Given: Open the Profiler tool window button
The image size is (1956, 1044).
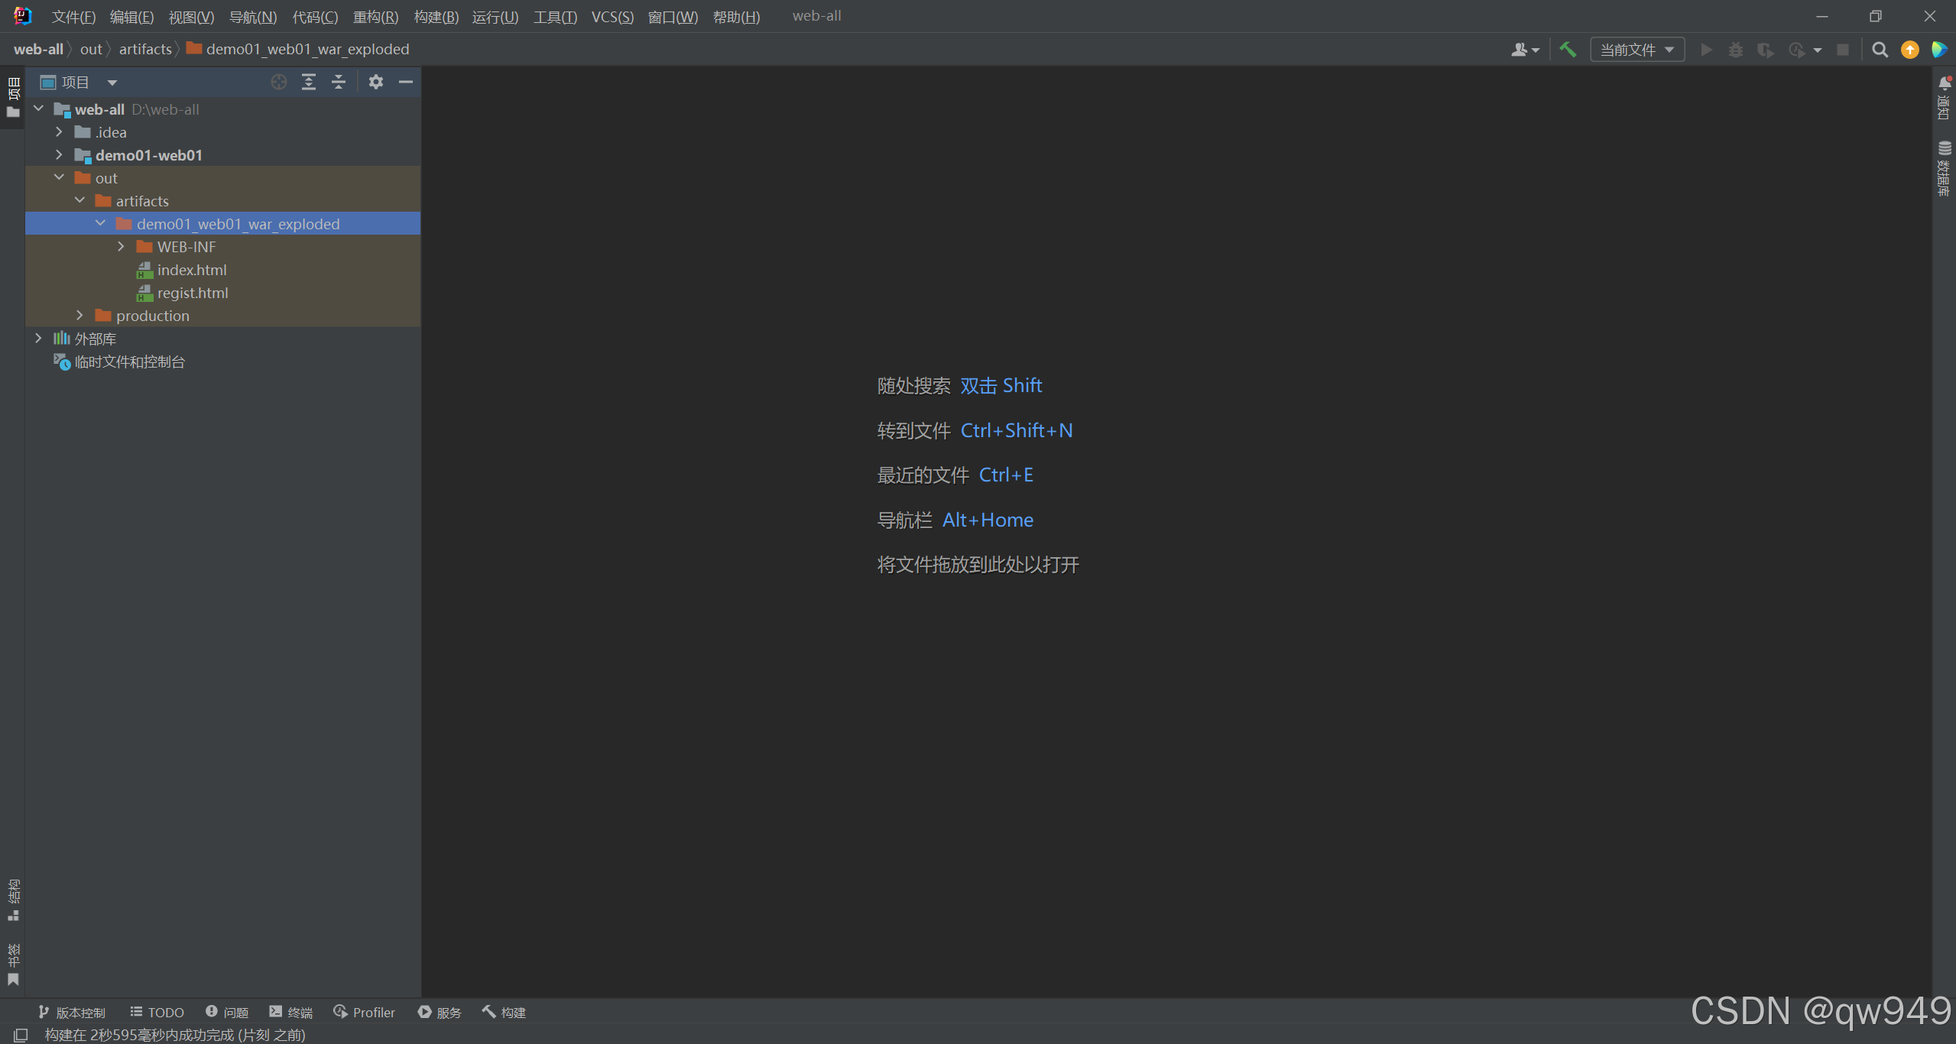Looking at the screenshot, I should pos(365,1012).
